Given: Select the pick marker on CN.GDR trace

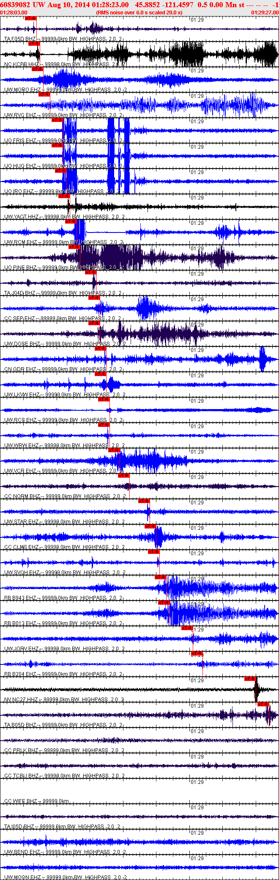Looking at the screenshot, I should coord(100,349).
